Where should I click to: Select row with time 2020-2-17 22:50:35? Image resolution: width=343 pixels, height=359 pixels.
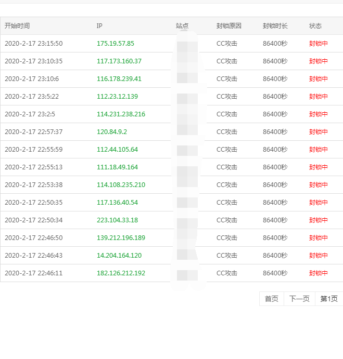[x=33, y=203]
